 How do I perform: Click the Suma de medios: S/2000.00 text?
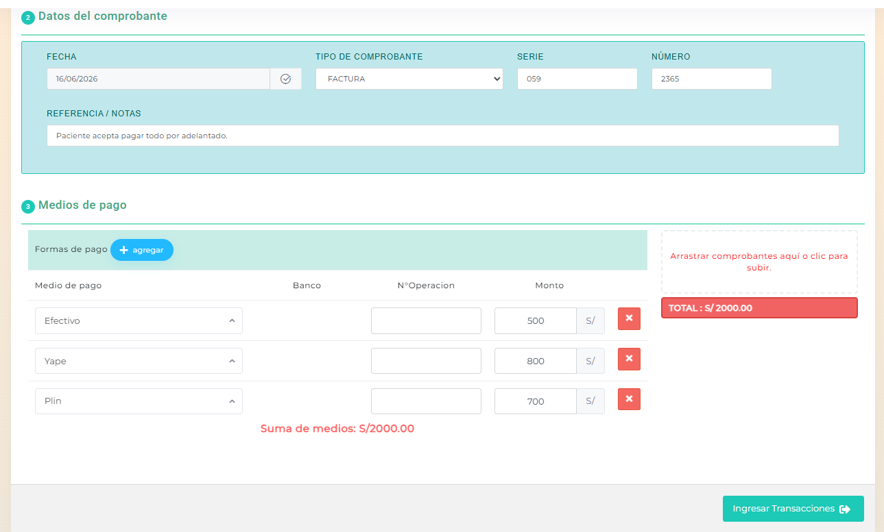337,429
